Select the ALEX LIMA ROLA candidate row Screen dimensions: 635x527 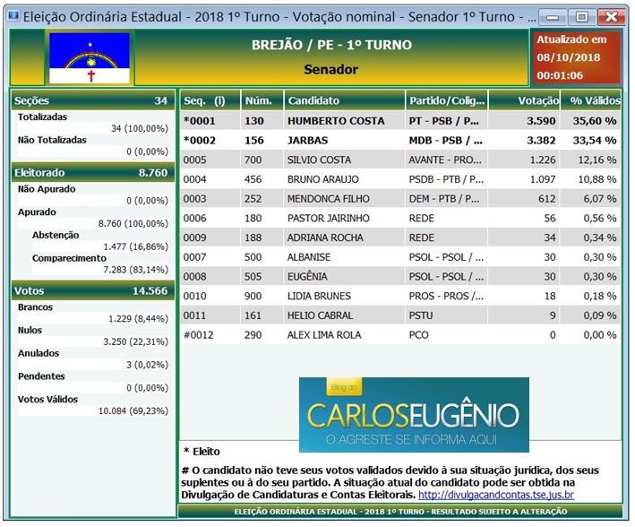pyautogui.click(x=400, y=335)
